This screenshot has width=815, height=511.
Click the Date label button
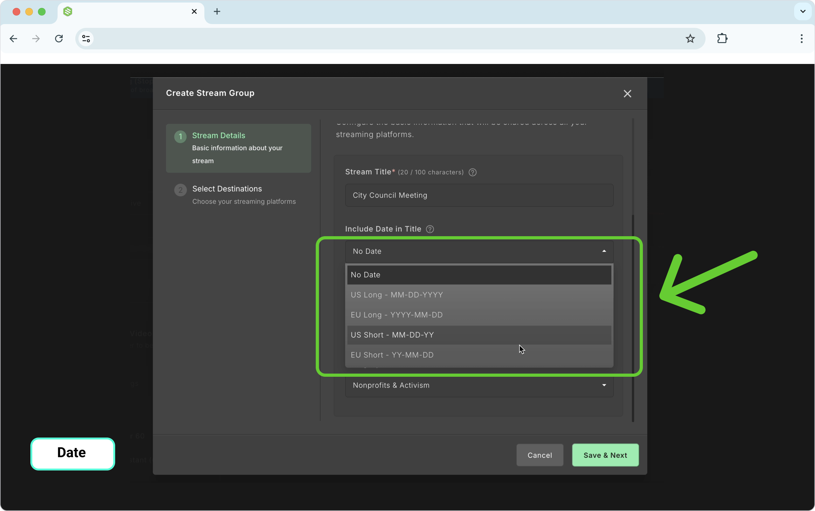coord(72,454)
